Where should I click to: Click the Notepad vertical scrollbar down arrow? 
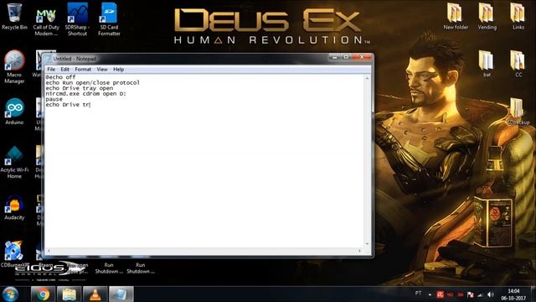coord(367,244)
